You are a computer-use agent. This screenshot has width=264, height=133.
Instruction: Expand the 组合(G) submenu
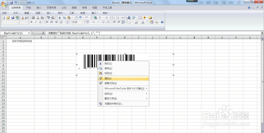[x=126, y=93]
